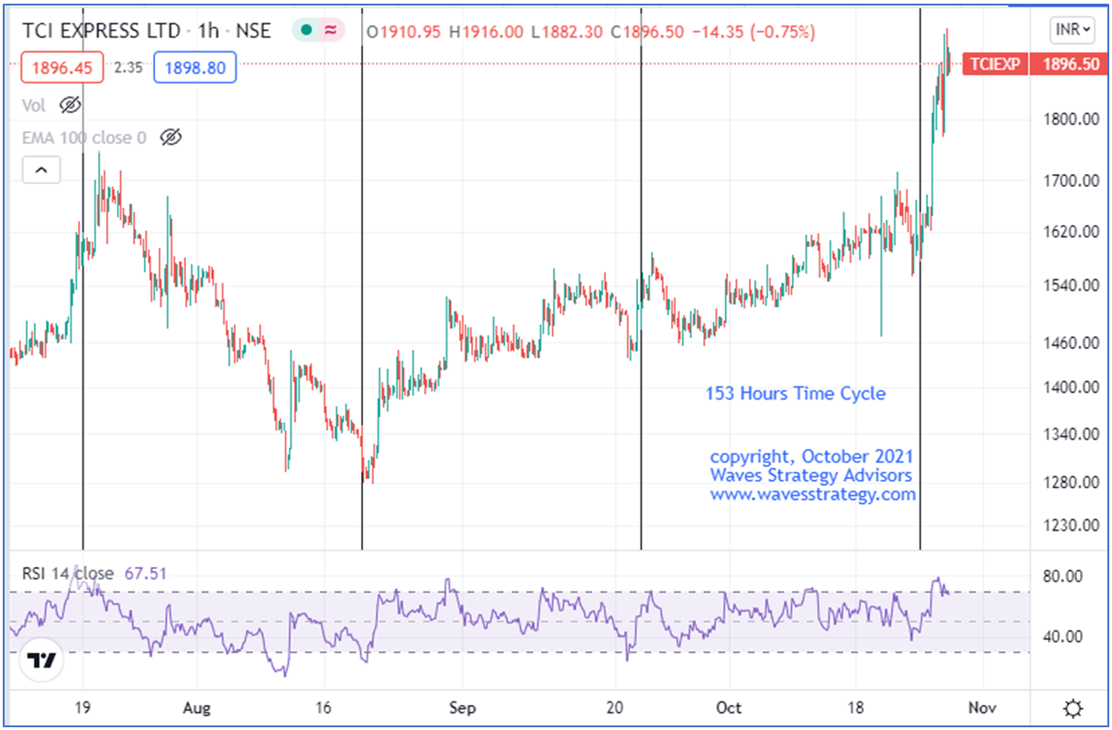Click TCI EXPRESS LTD symbol title

tap(102, 31)
